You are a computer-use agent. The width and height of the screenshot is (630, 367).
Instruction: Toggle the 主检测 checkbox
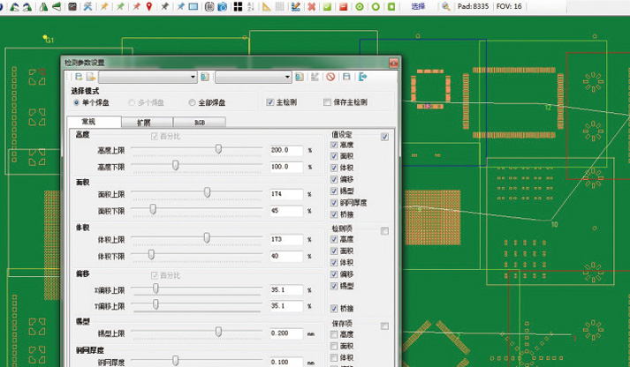click(x=270, y=102)
